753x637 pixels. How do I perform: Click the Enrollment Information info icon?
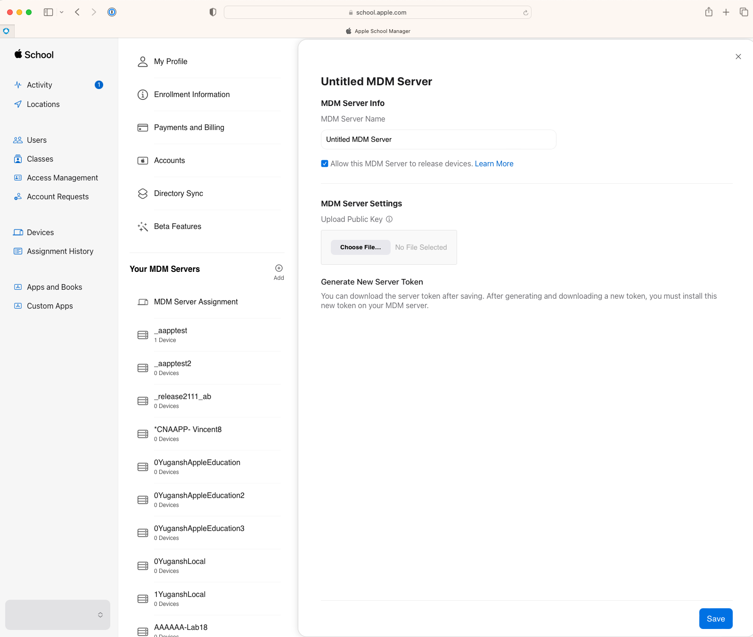[143, 95]
